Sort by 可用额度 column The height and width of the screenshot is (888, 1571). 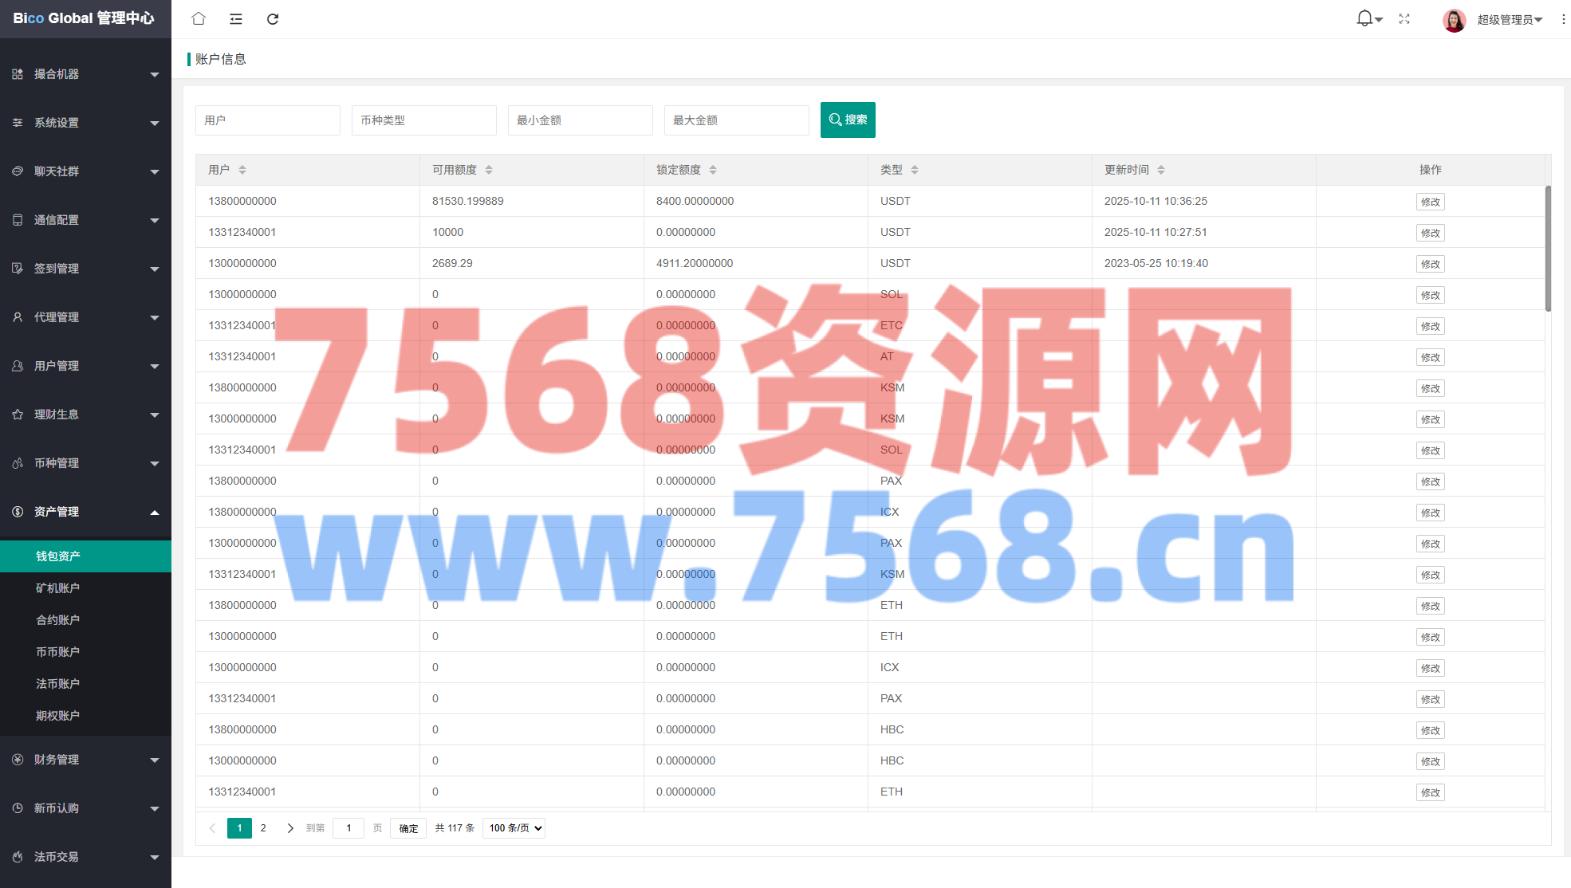[489, 170]
